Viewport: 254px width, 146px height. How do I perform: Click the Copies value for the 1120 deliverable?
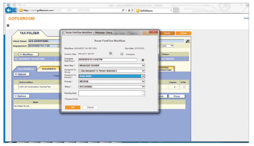pos(175,87)
